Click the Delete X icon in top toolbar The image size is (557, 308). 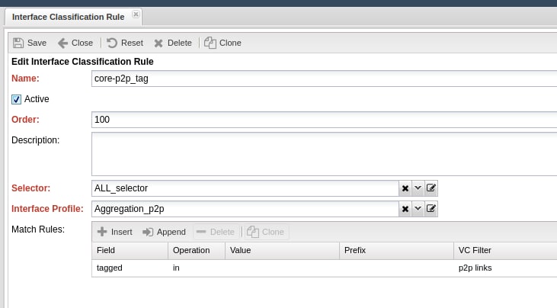[158, 43]
